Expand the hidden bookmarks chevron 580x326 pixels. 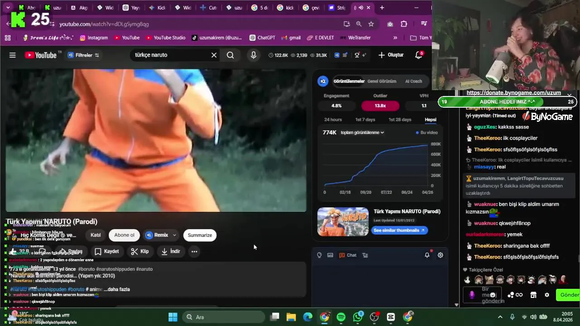pos(395,38)
